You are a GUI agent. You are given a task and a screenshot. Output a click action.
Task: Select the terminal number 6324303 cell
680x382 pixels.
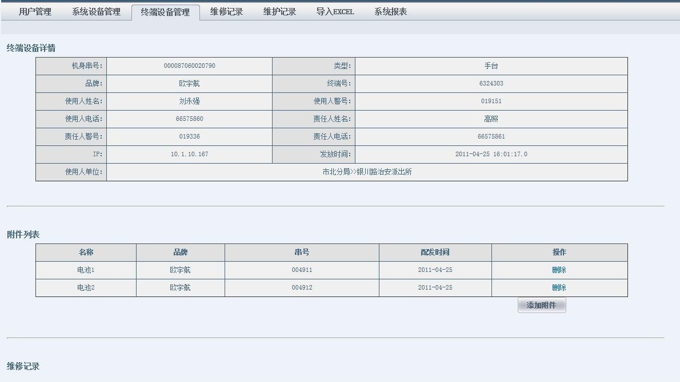(491, 84)
